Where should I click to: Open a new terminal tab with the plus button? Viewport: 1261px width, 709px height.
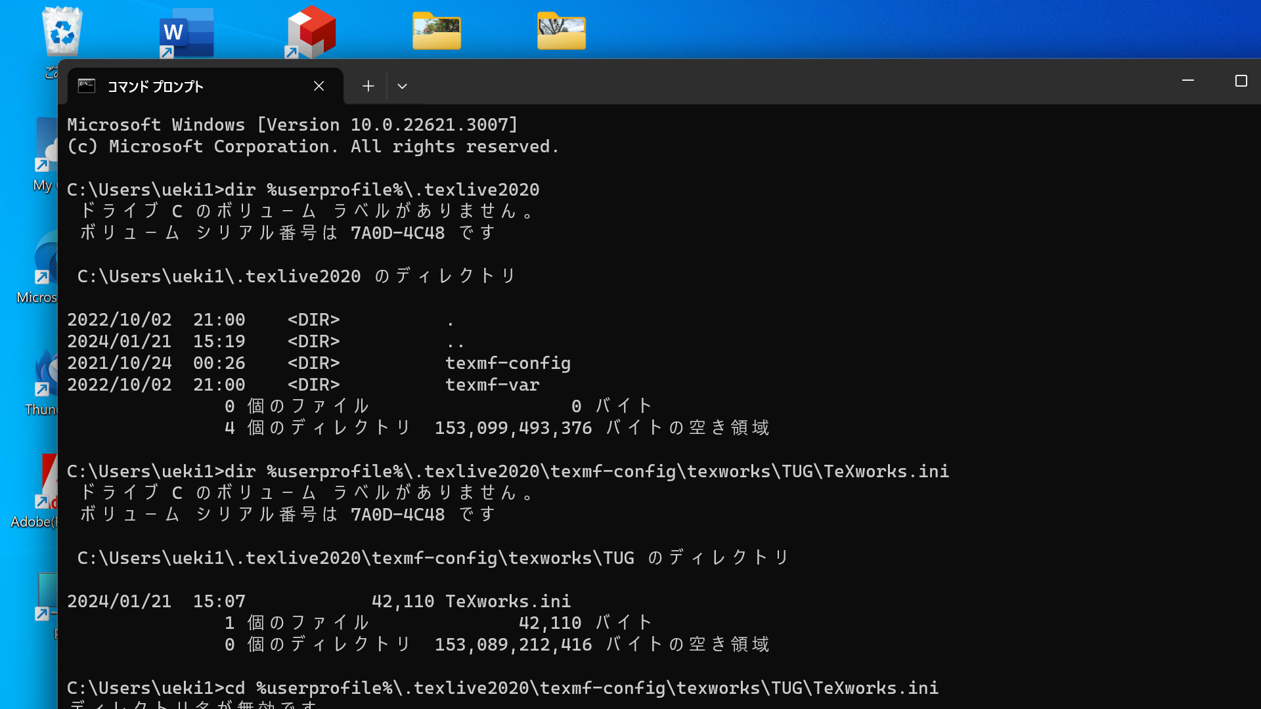368,85
